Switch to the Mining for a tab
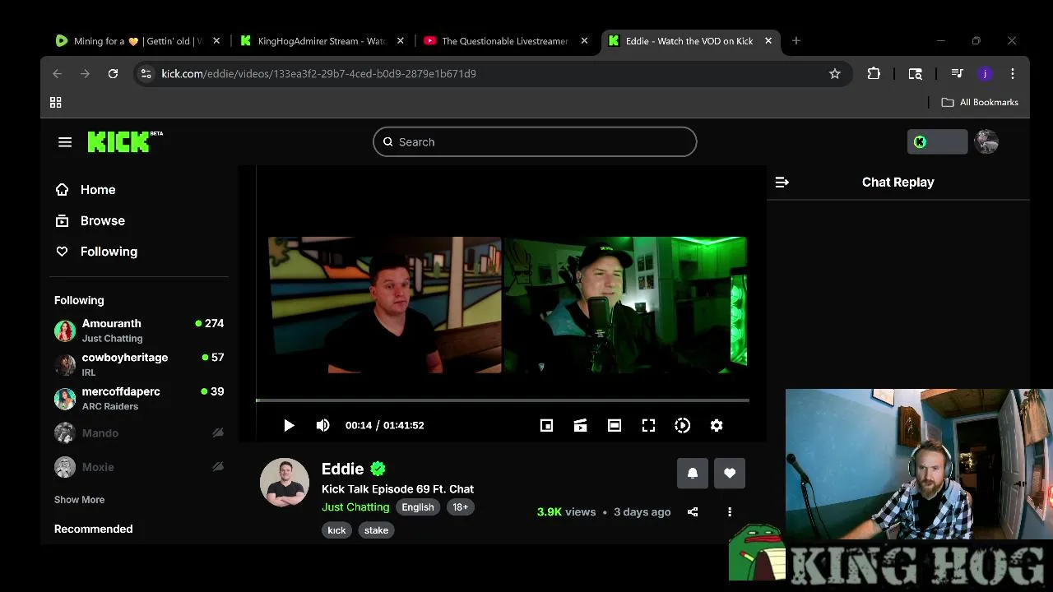The width and height of the screenshot is (1053, 592). click(x=137, y=41)
